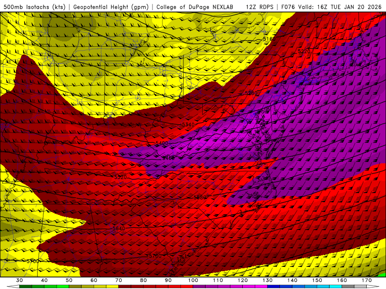Click the 120 value on the color scale
Image resolution: width=386 pixels, height=289 pixels.
pyautogui.click(x=243, y=280)
